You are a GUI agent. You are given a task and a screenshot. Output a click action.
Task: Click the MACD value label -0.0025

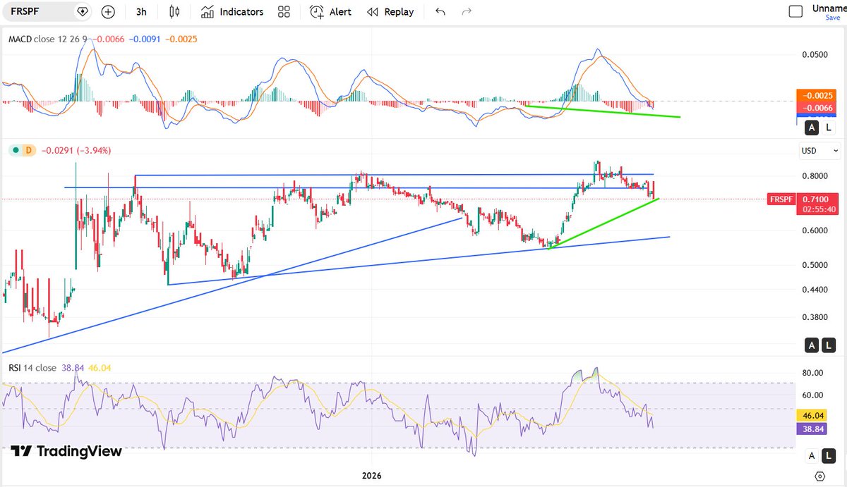817,95
